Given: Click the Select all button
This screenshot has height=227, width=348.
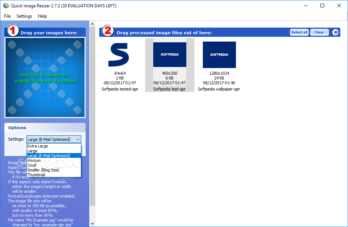Looking at the screenshot, I should pyautogui.click(x=299, y=32).
